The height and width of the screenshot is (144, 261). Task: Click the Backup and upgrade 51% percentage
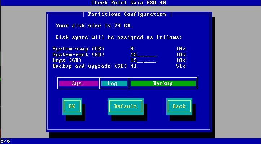(x=181, y=66)
